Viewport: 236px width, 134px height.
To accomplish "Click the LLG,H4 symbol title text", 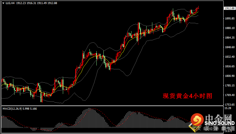I will coord(10,3).
